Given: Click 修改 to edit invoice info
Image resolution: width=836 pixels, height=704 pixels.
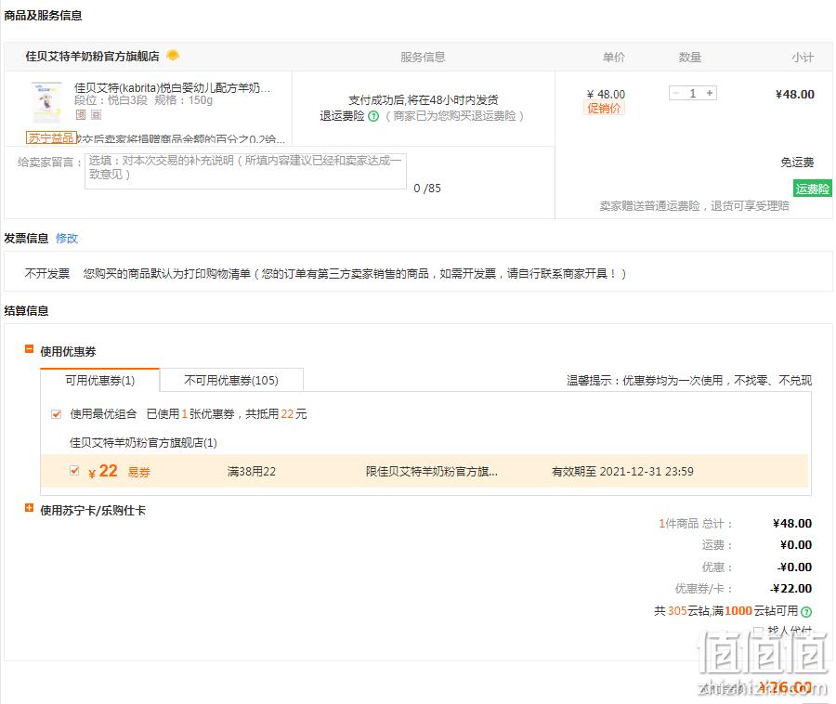Looking at the screenshot, I should (67, 238).
